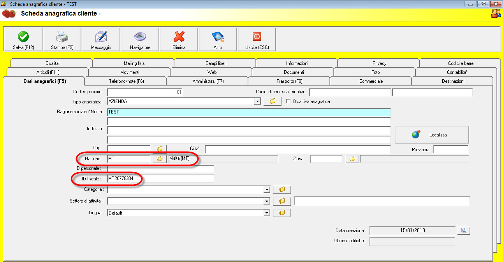This screenshot has height=262, width=503.
Task: Click the Malta (MT) country description
Action: coord(223,159)
